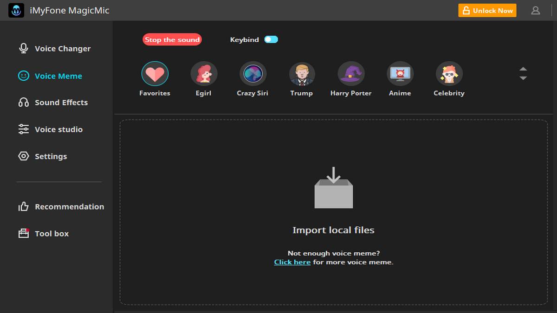557x313 pixels.
Task: Click the iMyFone MagicMic logo icon
Action: coord(16,10)
